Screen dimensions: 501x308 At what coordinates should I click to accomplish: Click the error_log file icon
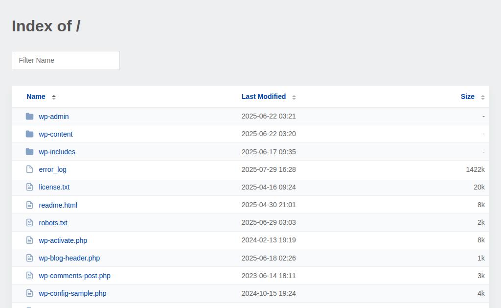(29, 169)
